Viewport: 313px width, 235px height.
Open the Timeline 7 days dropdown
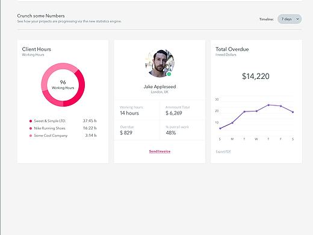pyautogui.click(x=290, y=19)
